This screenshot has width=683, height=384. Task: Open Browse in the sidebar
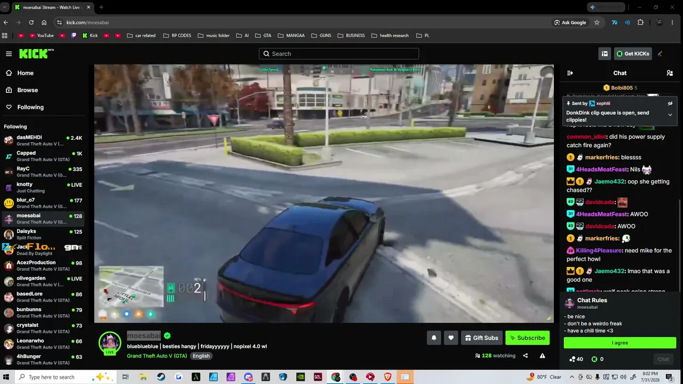pos(43,90)
